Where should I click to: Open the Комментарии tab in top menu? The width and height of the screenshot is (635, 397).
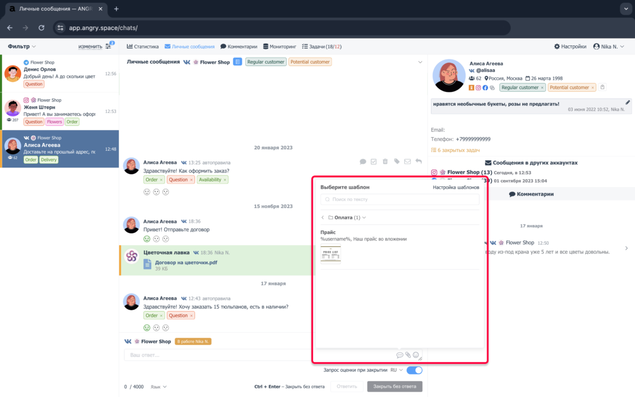(239, 46)
